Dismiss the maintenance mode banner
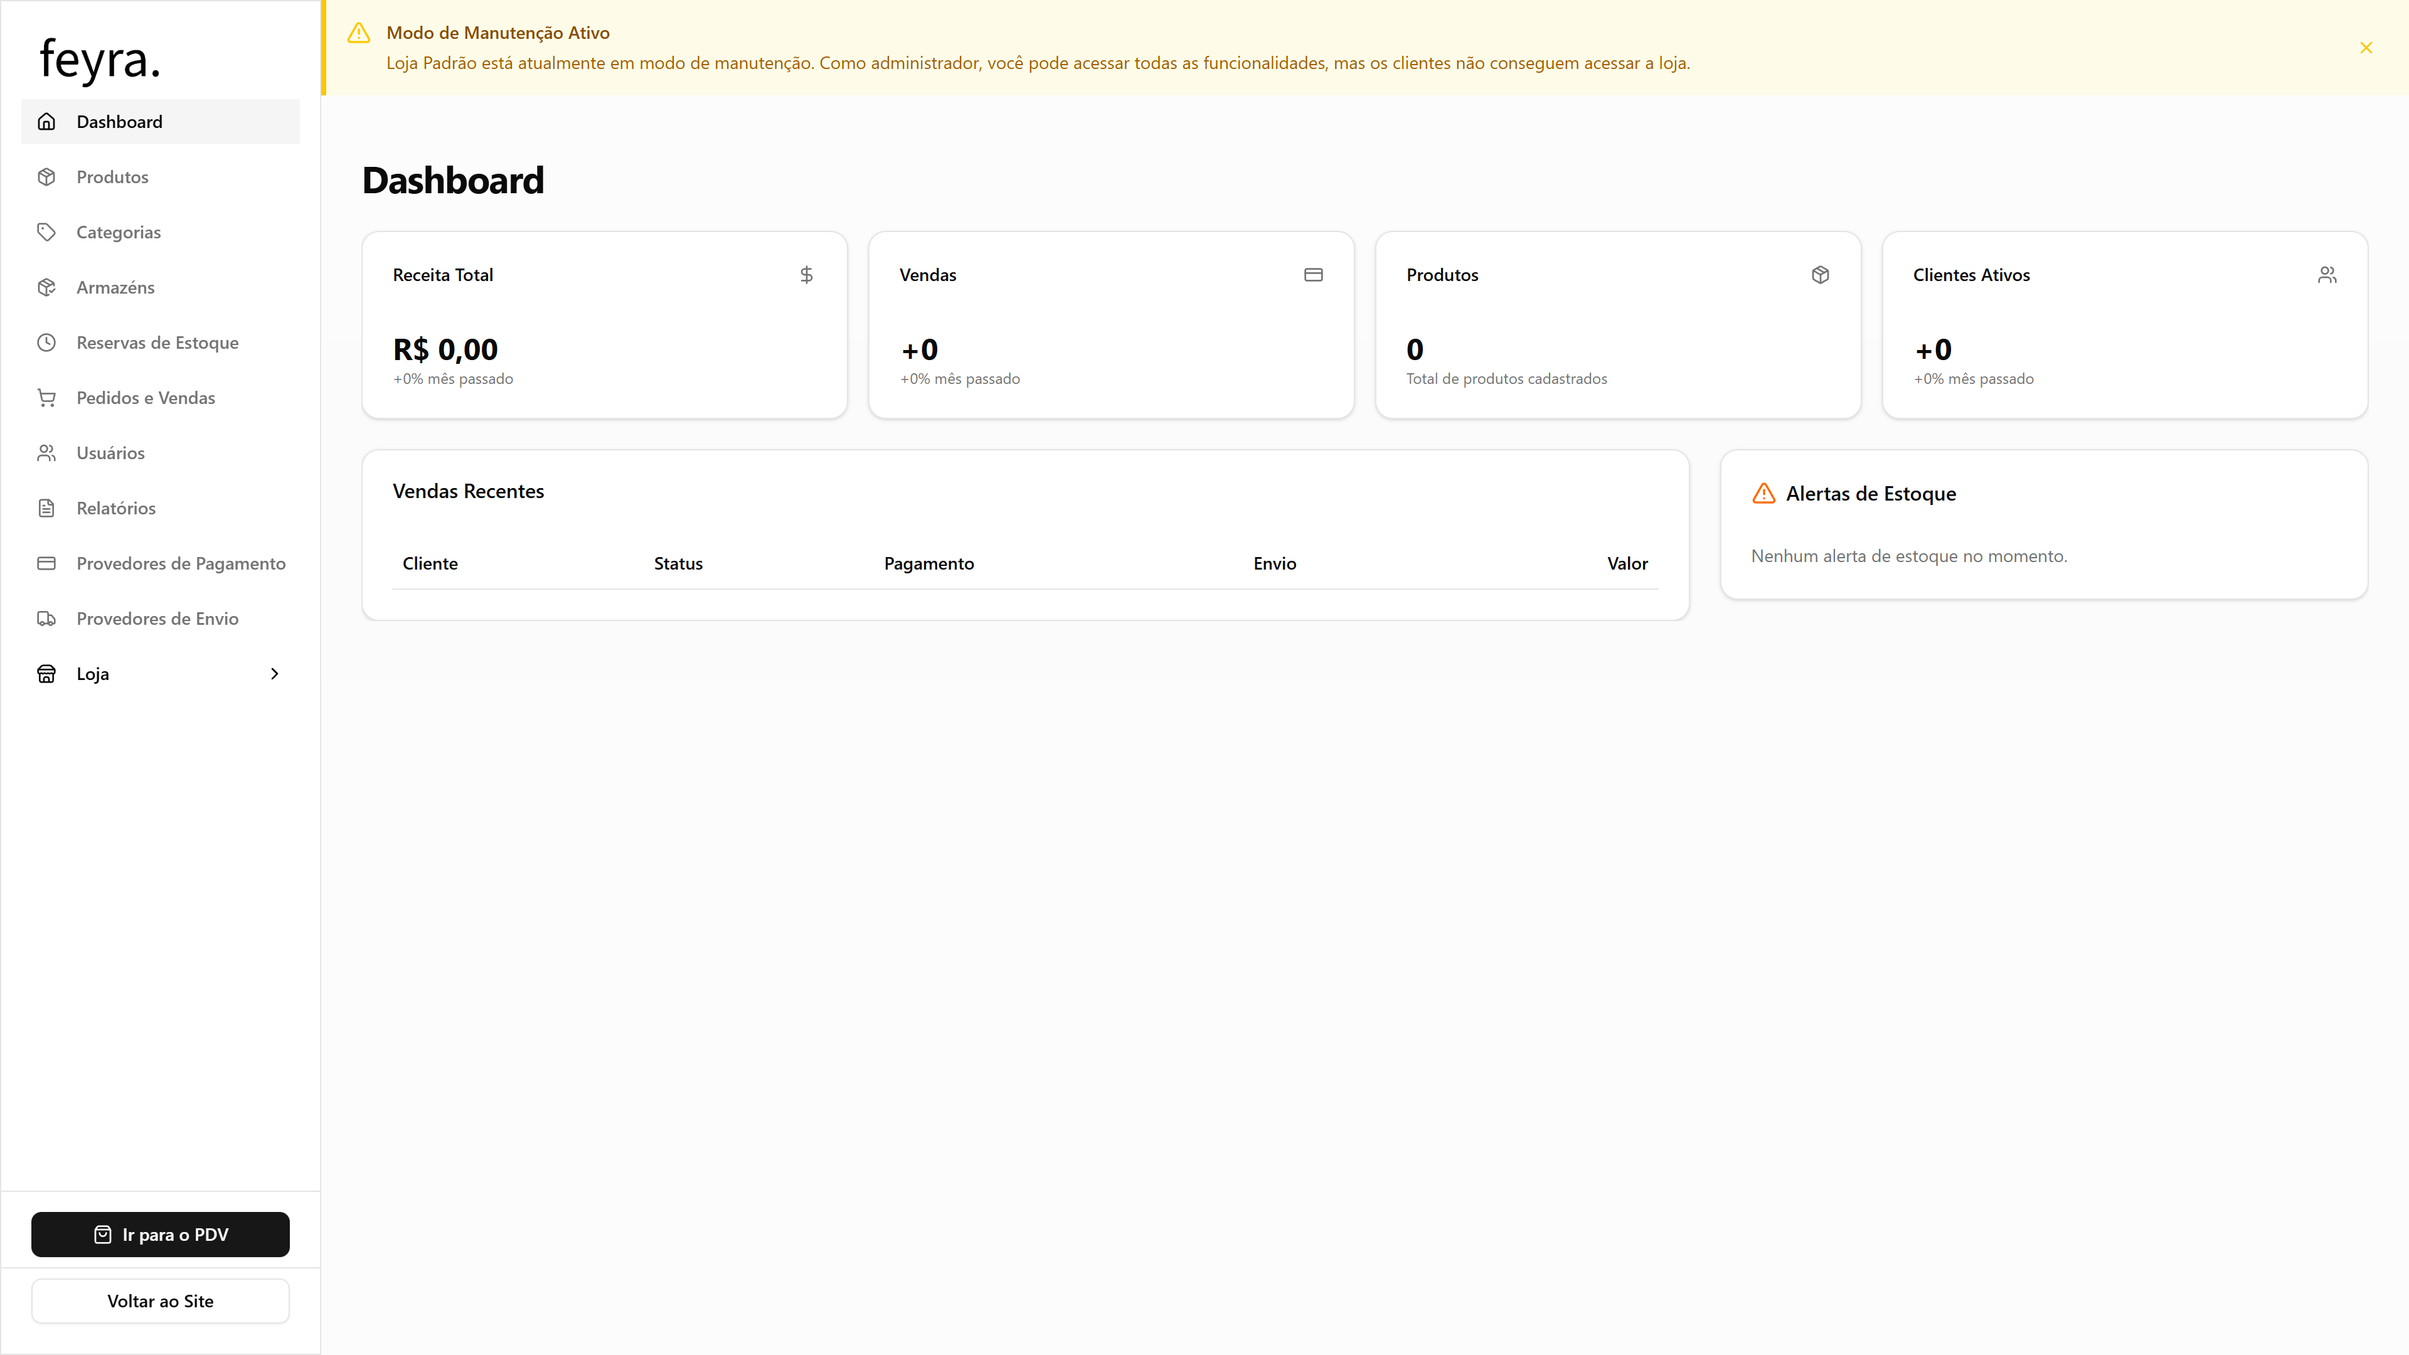Viewport: 2409px width, 1355px height. point(2365,48)
